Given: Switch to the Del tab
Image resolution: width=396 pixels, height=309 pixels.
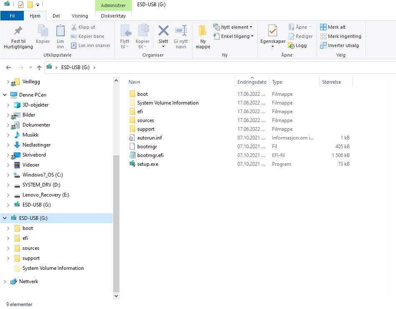Looking at the screenshot, I should pyautogui.click(x=56, y=16).
